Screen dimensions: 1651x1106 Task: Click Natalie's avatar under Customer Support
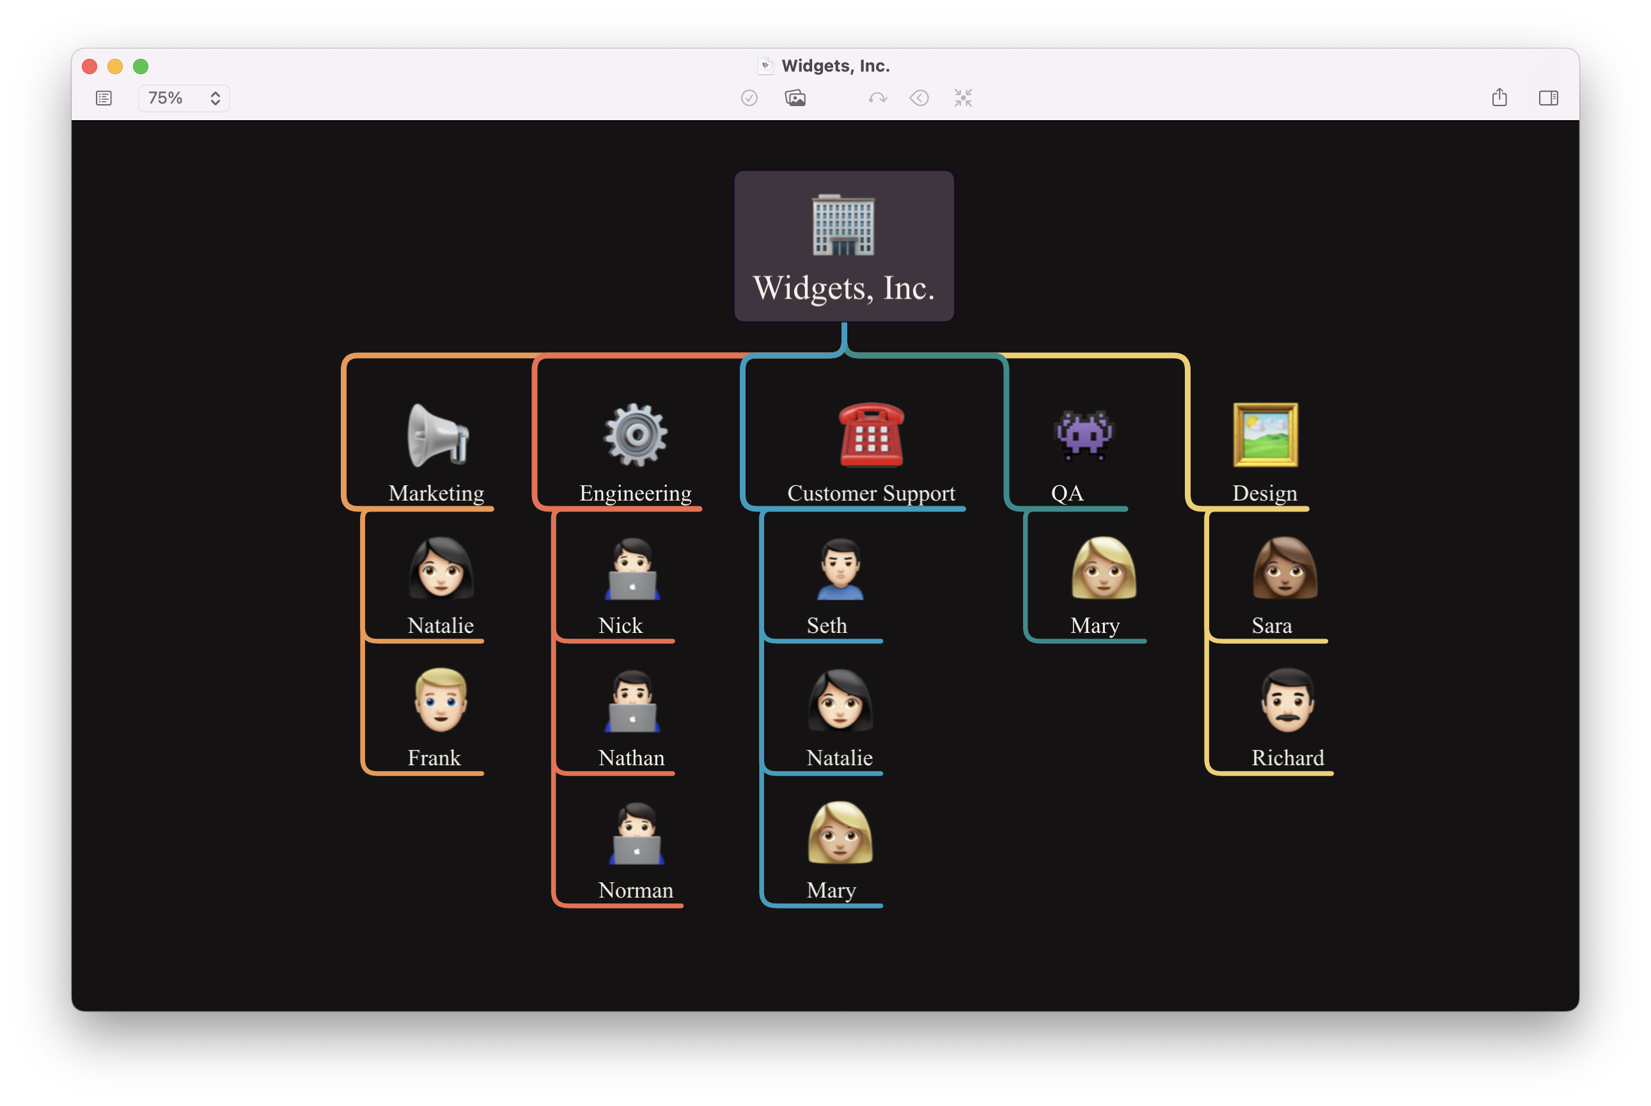coord(840,699)
